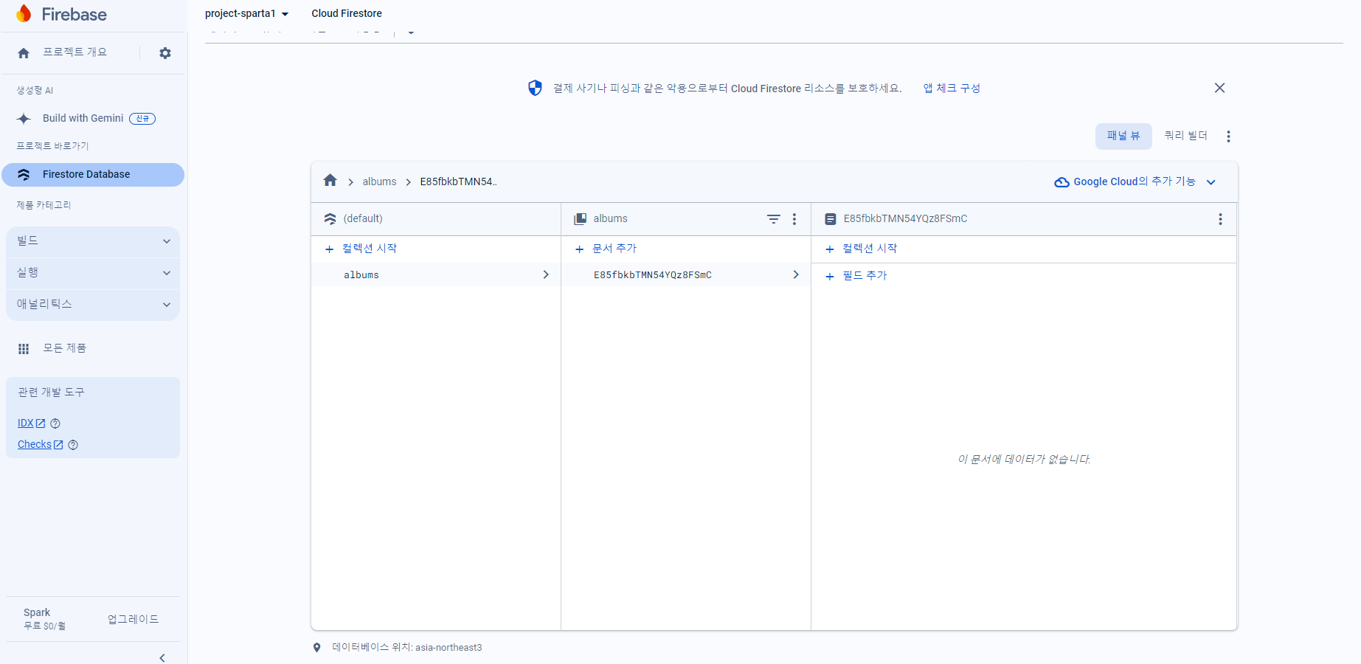Click the project overview home icon
1361x664 pixels.
click(24, 53)
